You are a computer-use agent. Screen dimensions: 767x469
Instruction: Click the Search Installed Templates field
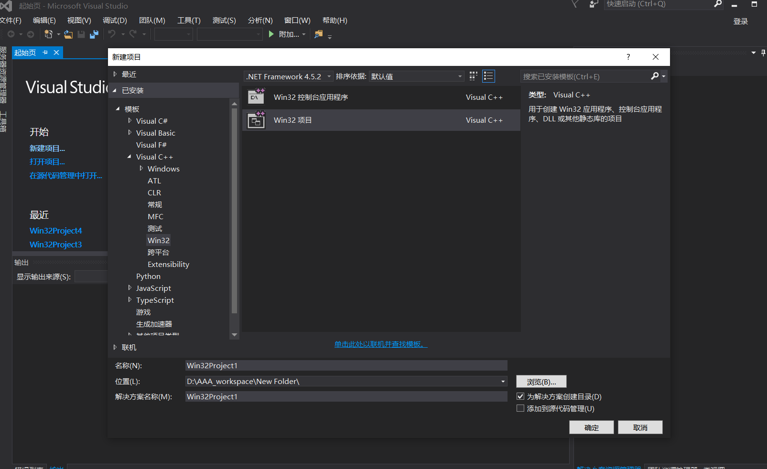click(x=585, y=76)
